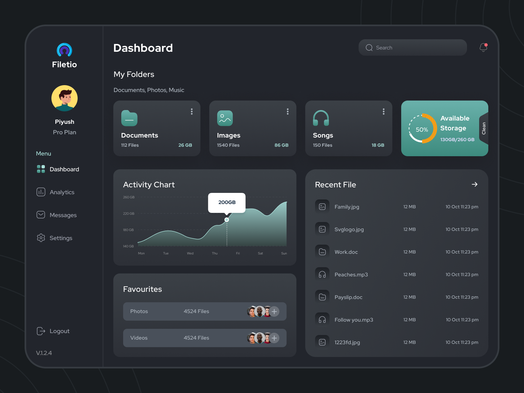Click the V.1.2.4 version text
This screenshot has width=524, height=393.
pos(44,353)
